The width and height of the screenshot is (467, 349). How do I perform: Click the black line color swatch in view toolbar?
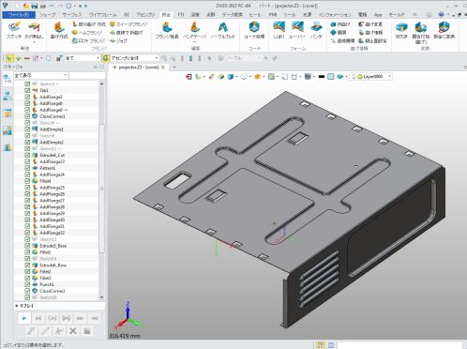coord(322,77)
